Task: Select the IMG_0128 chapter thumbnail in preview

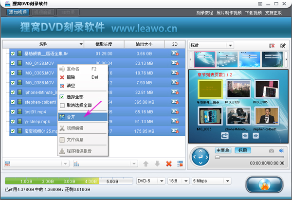Action: pyautogui.click(x=238, y=89)
